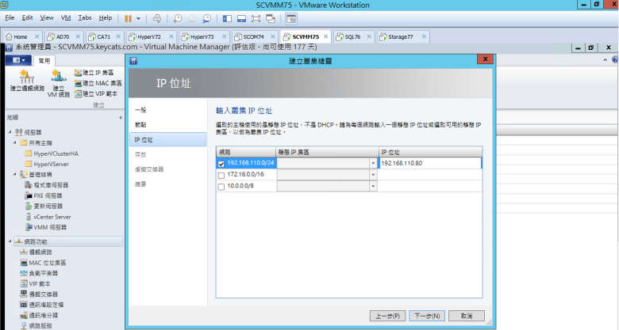The image size is (619, 330).
Task: Check the 172.16.0.0/16 network checkbox
Action: 221,174
